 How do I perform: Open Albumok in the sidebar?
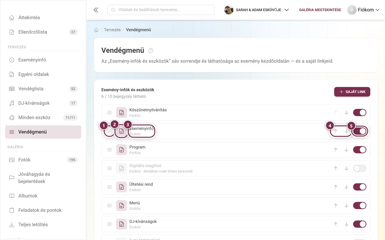(x=43, y=196)
